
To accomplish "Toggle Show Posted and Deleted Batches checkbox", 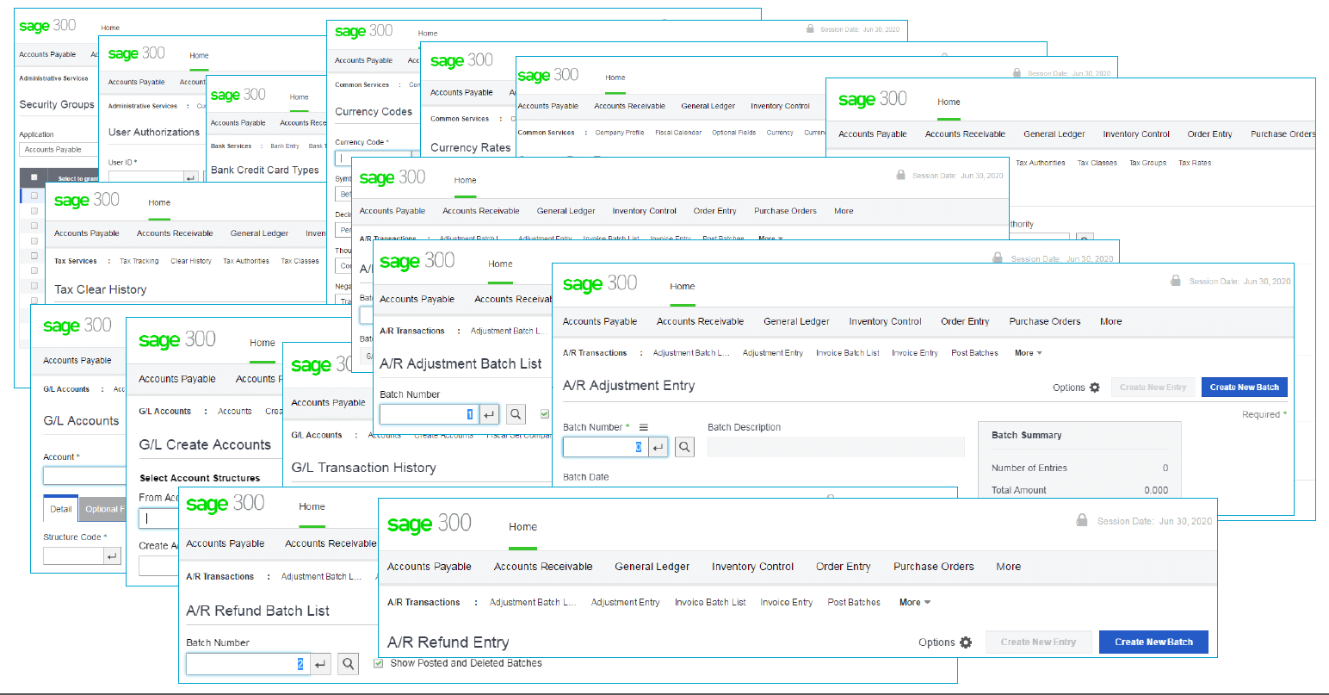I will point(379,663).
